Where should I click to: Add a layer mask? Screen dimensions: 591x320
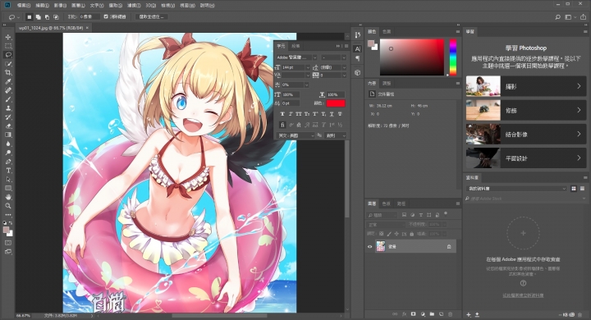414,314
